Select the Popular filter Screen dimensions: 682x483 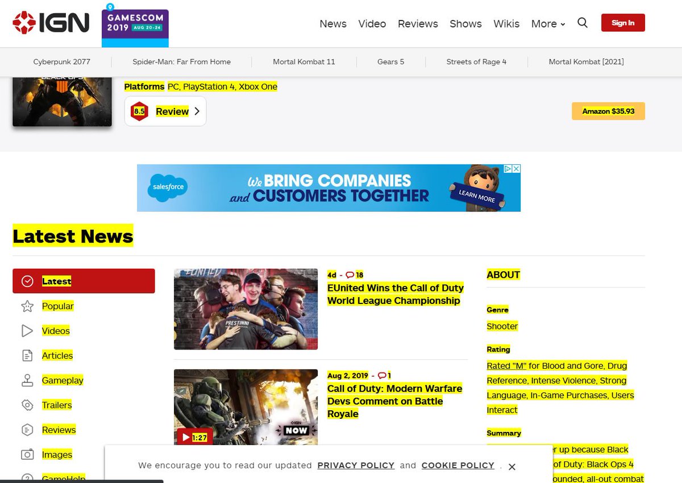click(58, 306)
